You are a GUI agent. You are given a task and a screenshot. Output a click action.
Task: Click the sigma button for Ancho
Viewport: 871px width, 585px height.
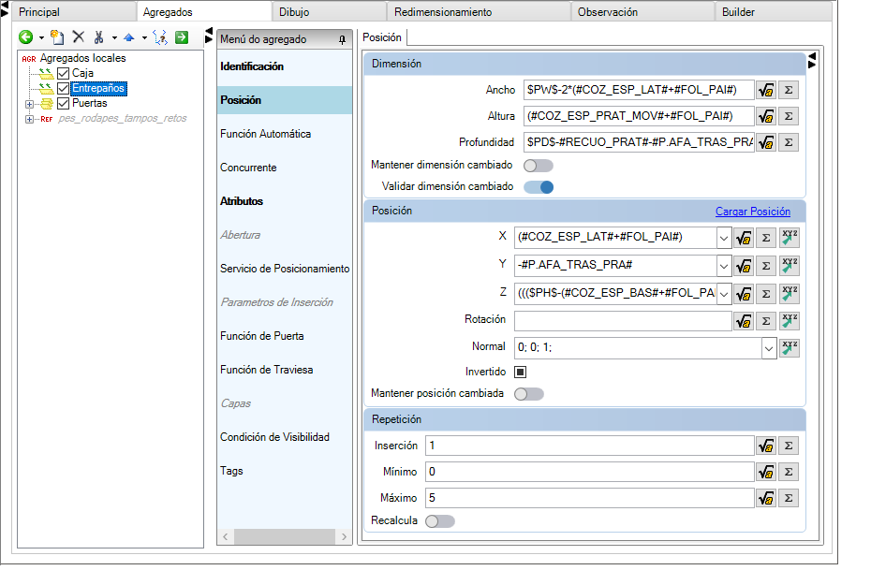[x=789, y=90]
